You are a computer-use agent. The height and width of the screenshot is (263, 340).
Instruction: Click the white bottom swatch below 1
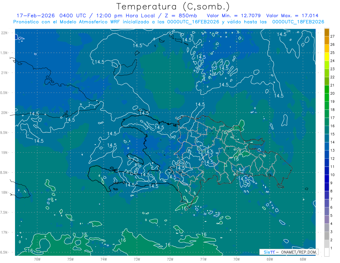[x=327, y=252]
